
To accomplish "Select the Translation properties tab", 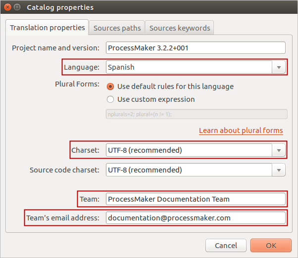I will click(48, 28).
